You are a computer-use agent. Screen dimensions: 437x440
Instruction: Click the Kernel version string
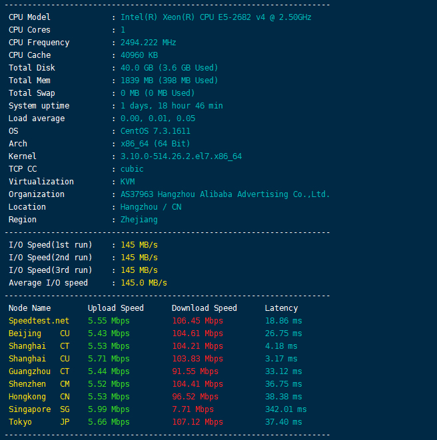[x=181, y=156]
